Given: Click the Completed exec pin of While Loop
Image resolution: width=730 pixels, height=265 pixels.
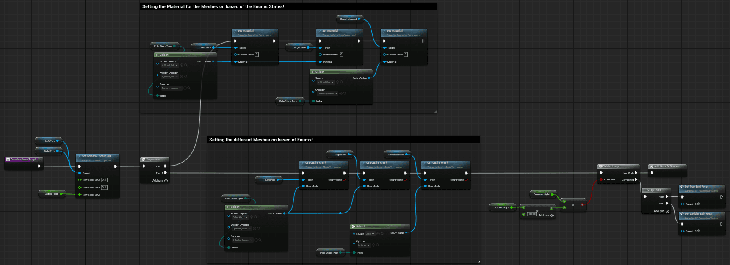Looking at the screenshot, I should tap(636, 179).
